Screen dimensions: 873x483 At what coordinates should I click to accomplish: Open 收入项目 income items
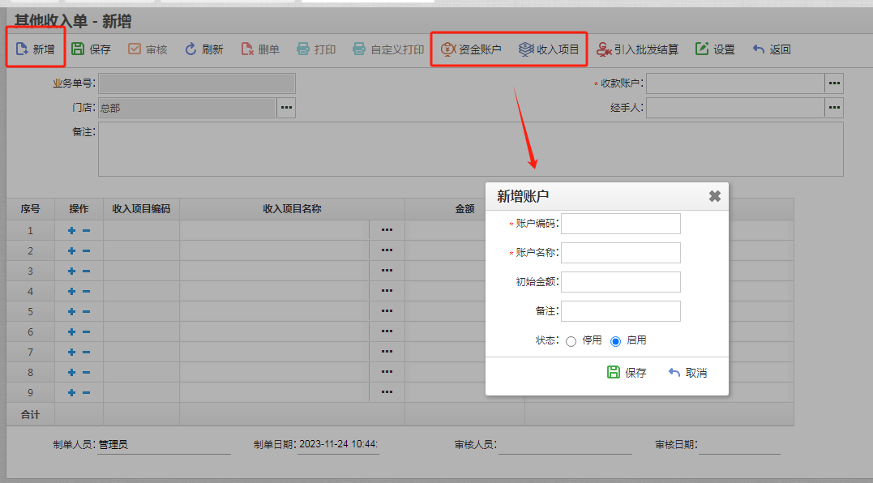[x=549, y=49]
